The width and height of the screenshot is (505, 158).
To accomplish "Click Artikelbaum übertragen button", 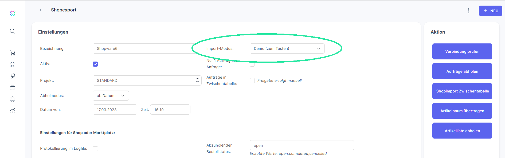I will tap(462, 111).
